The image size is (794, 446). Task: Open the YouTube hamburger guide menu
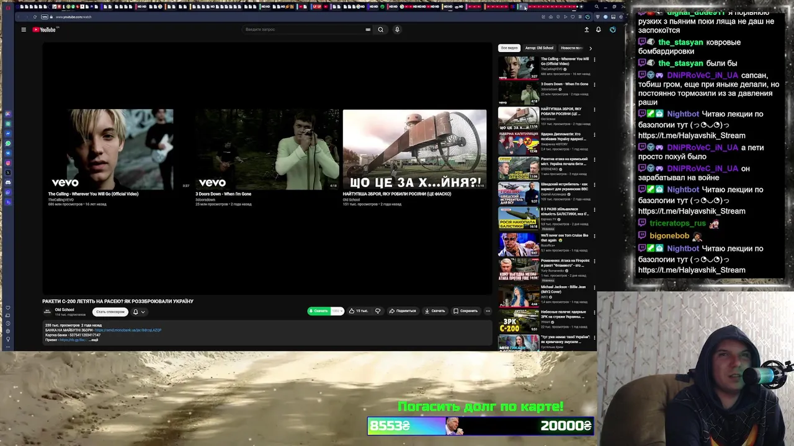pyautogui.click(x=24, y=29)
